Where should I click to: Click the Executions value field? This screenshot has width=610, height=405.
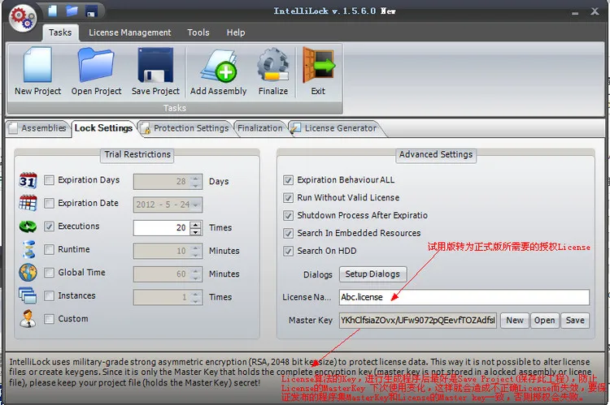tap(162, 228)
